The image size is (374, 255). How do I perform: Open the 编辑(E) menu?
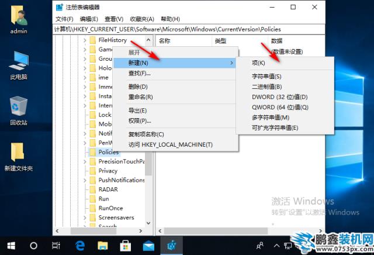pos(89,19)
